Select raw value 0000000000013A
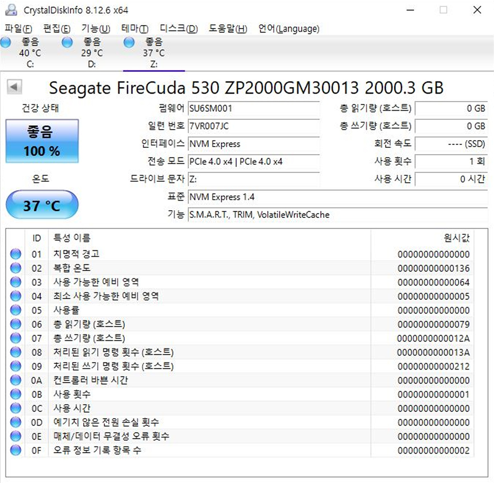Screen dimensions: 494x483 pos(433,352)
